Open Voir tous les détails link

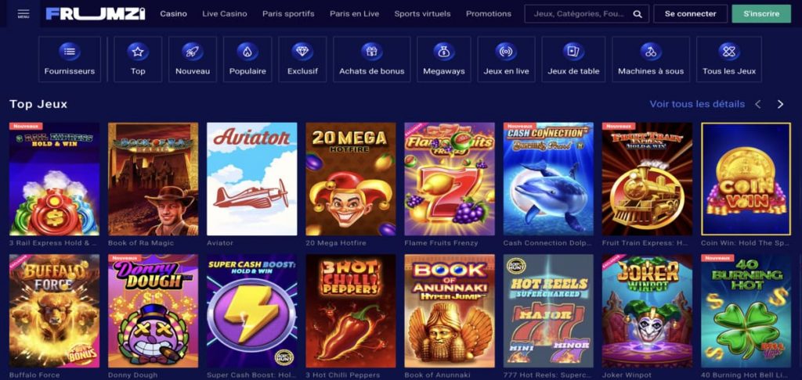pos(697,104)
